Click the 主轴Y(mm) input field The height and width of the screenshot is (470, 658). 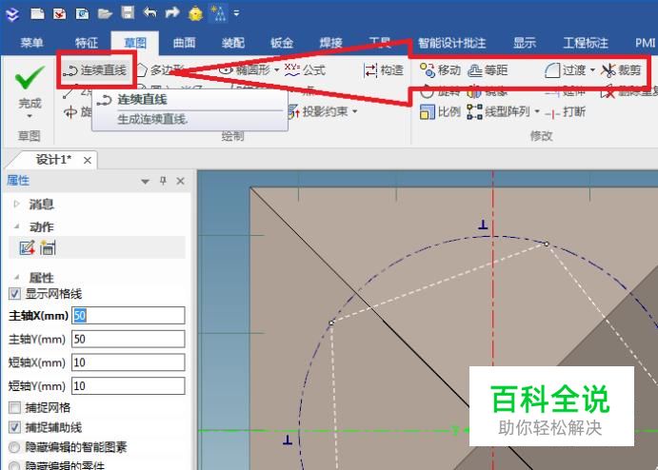[128, 339]
